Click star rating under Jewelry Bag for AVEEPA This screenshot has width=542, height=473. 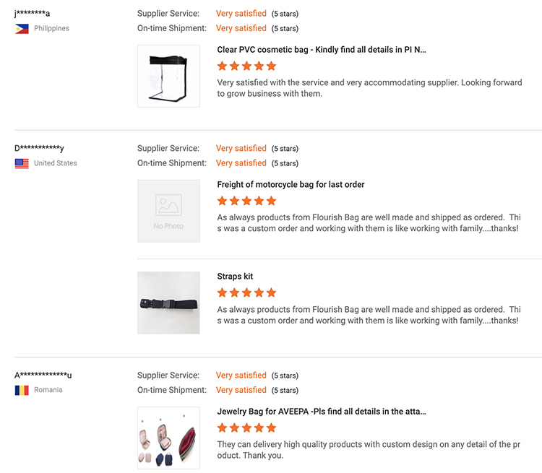247,428
